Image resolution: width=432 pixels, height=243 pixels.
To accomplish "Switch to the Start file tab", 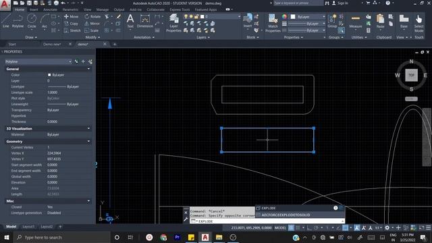I will pyautogui.click(x=12, y=44).
